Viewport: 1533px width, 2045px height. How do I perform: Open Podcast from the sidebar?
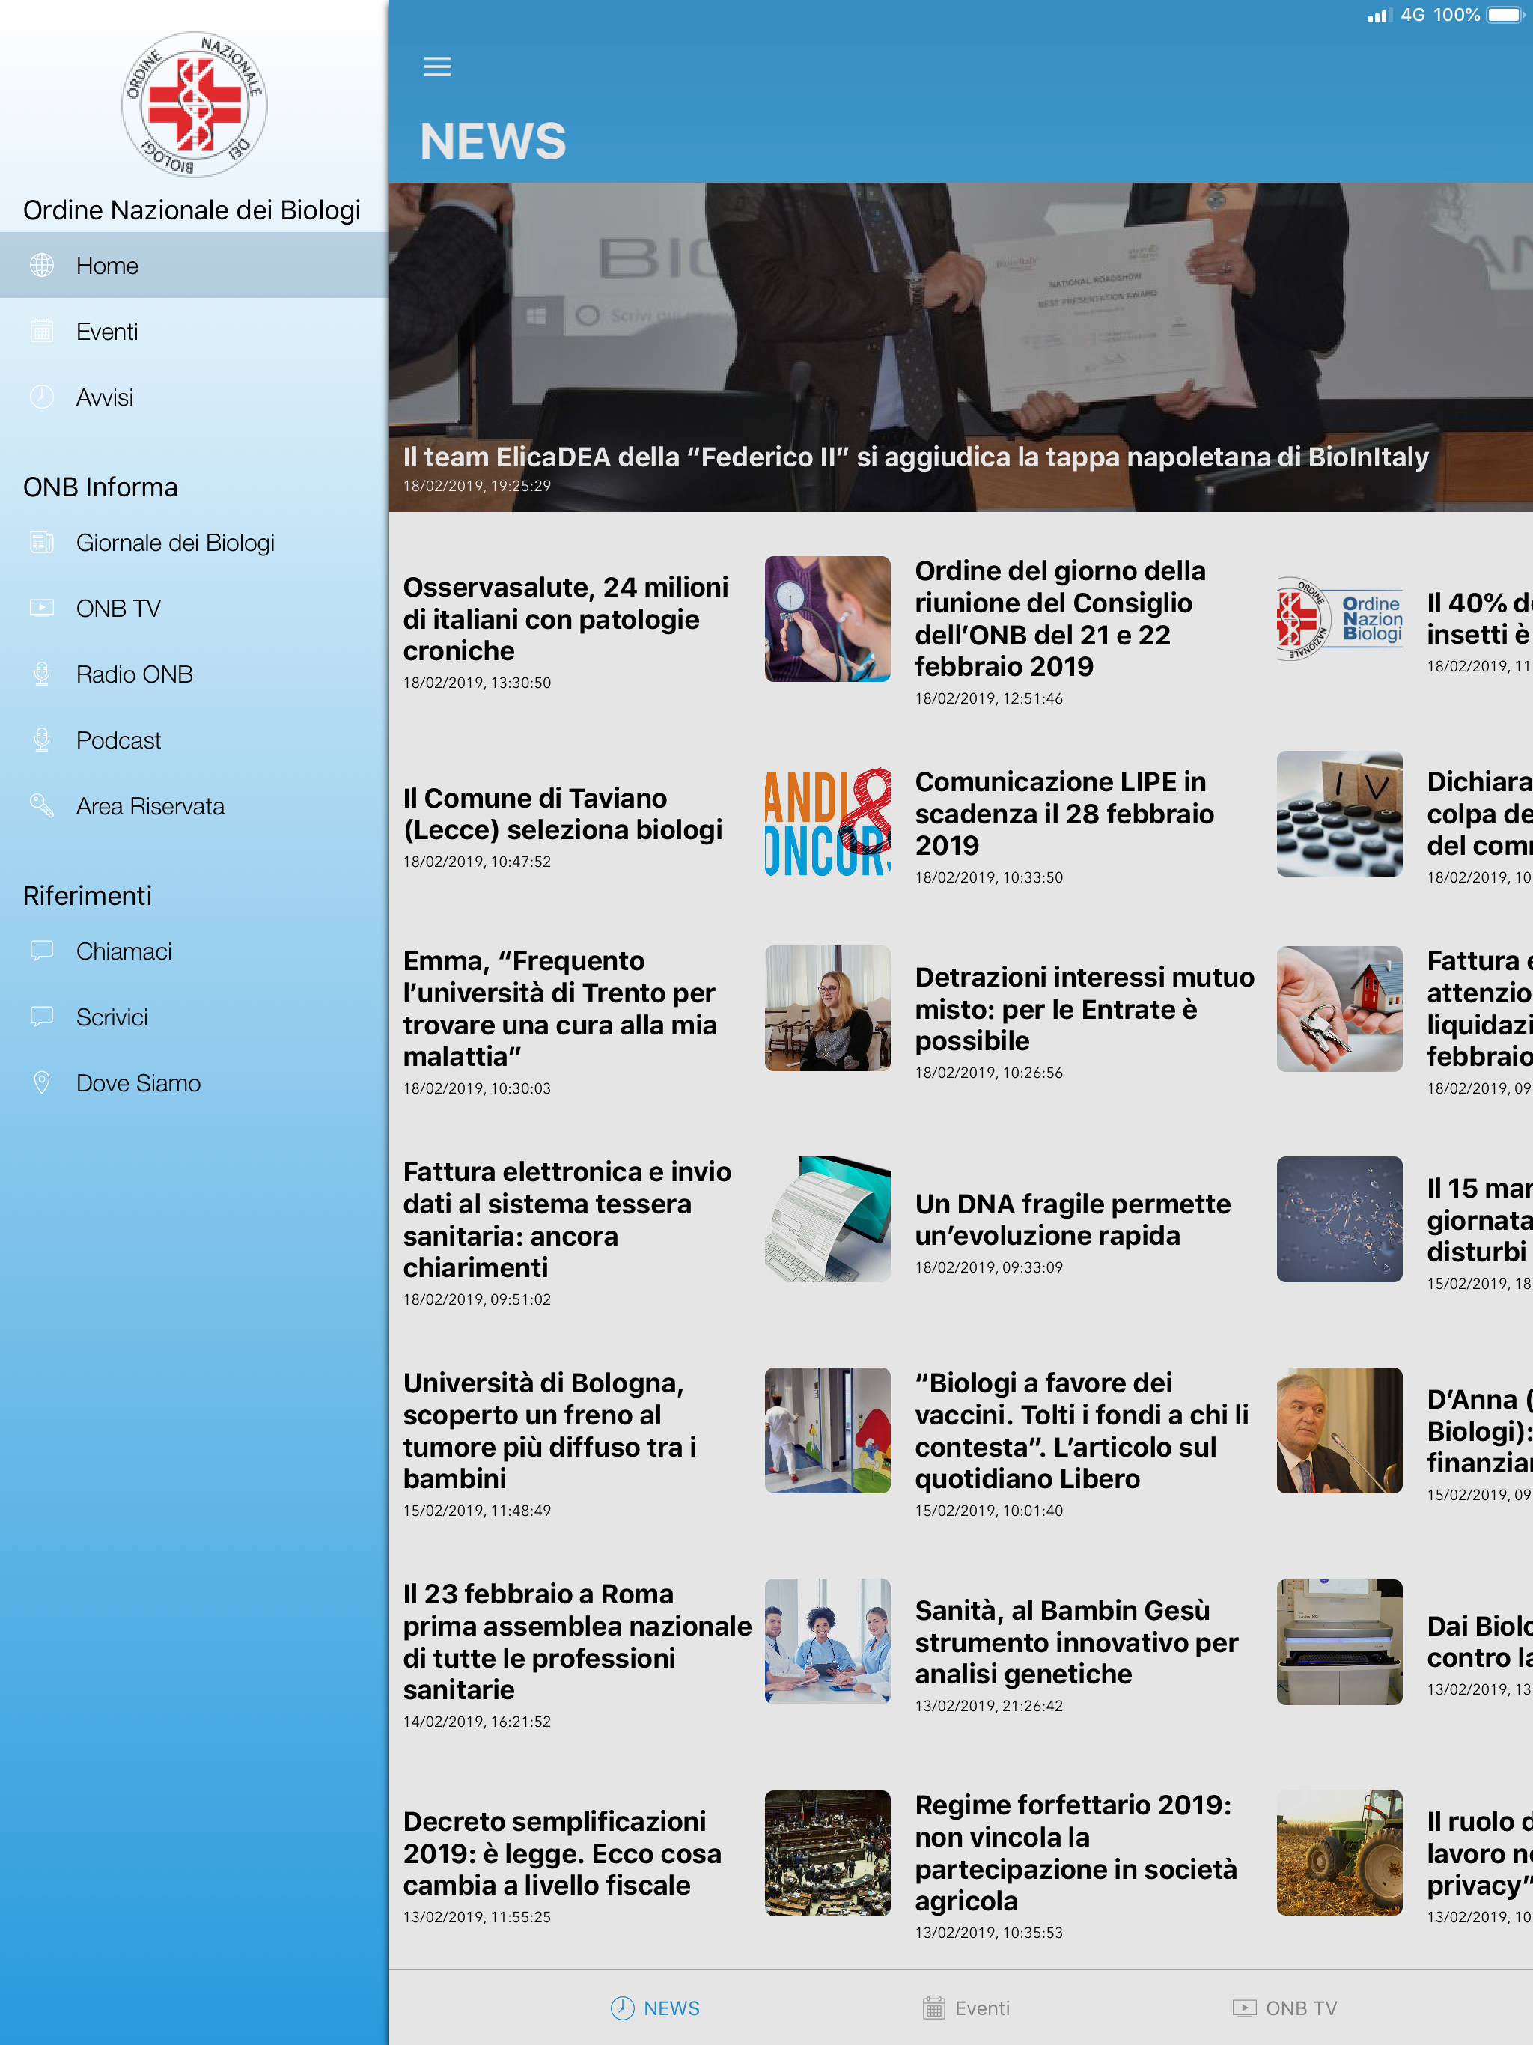click(118, 740)
